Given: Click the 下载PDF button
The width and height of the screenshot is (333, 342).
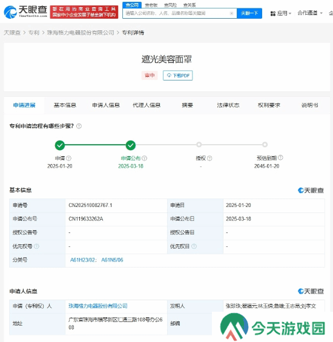Looking at the screenshot, I should coord(177,76).
